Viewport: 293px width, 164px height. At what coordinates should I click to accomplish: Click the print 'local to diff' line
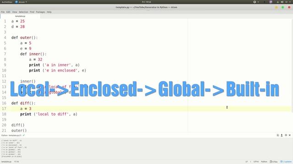(49, 114)
